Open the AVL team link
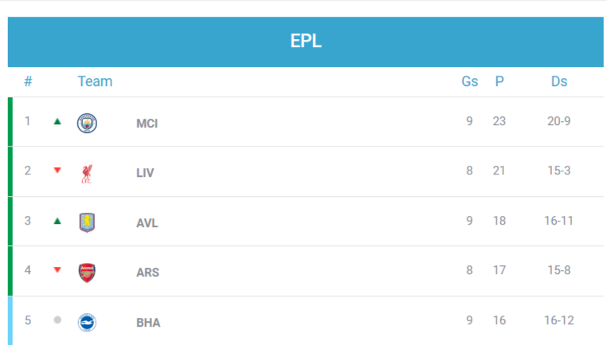 (x=147, y=223)
